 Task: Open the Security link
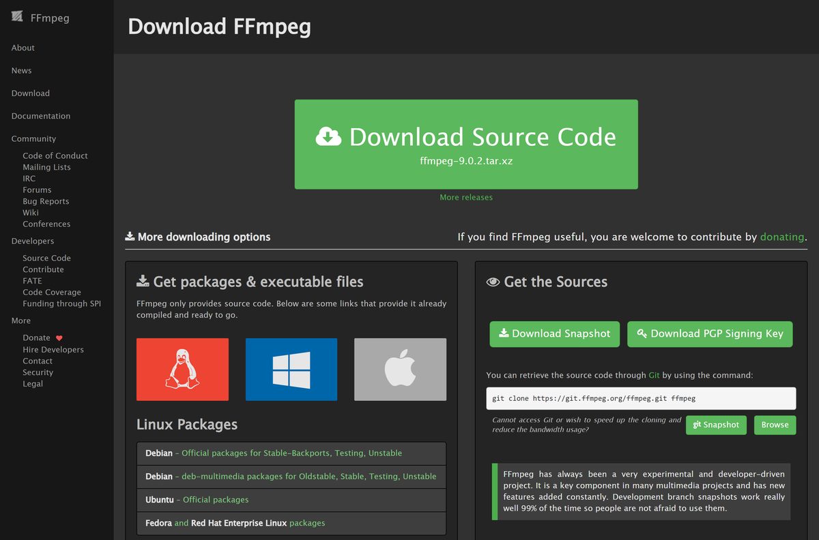pos(38,372)
